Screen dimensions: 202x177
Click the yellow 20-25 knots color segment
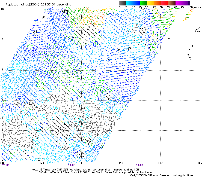151,3
